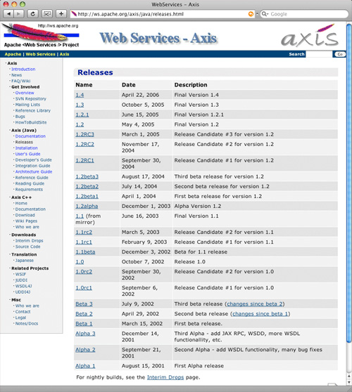Image resolution: width=352 pixels, height=392 pixels.
Task: Click the bug report toolbar icon
Action: [x=47, y=14]
